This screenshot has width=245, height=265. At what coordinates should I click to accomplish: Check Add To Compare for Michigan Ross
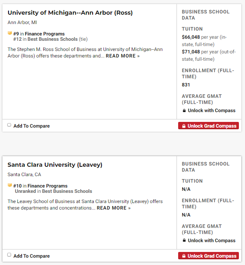click(x=9, y=125)
